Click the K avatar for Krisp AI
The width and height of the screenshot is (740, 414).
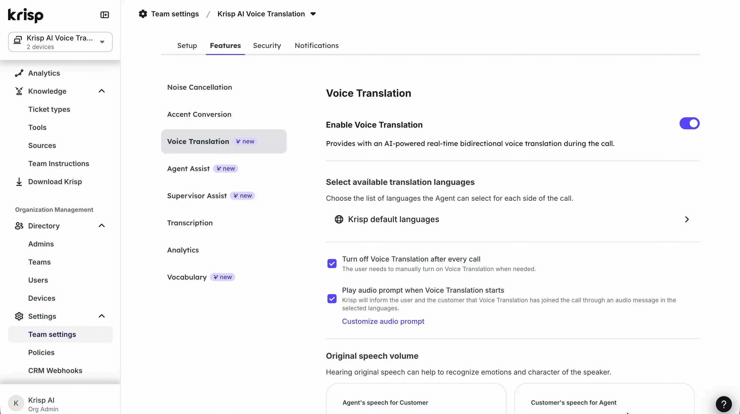(16, 403)
